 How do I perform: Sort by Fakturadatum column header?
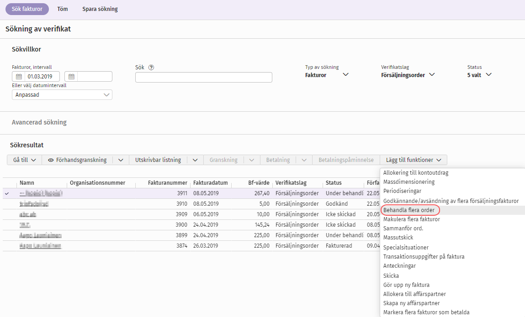point(210,183)
